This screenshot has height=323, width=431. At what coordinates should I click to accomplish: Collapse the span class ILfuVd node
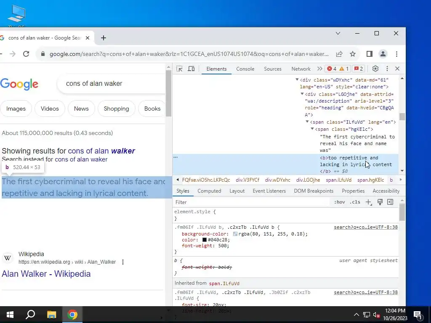(x=307, y=122)
